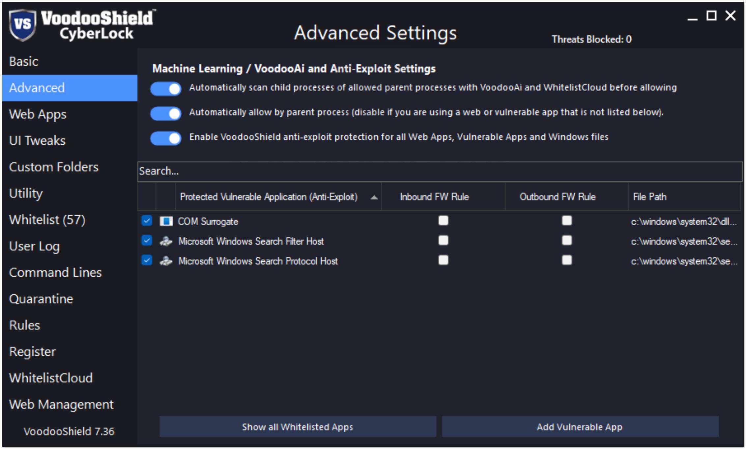This screenshot has height=449, width=746.
Task: Toggle the automatic child process scanning switch
Action: (166, 88)
